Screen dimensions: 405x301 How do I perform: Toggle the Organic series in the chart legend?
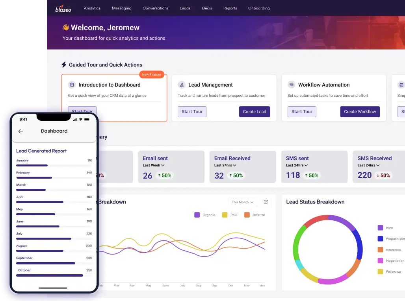pyautogui.click(x=205, y=215)
